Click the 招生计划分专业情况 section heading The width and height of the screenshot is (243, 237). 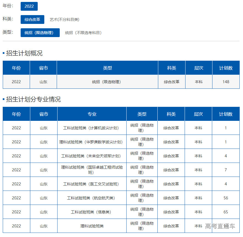pyautogui.click(x=33, y=99)
